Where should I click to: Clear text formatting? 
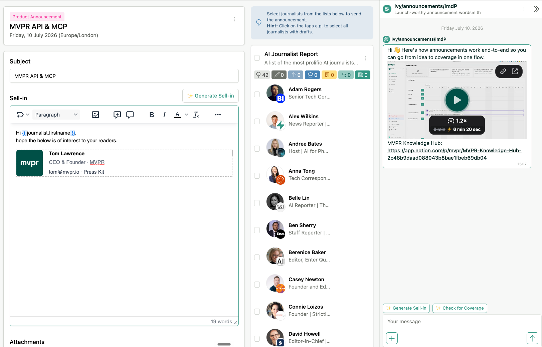(196, 115)
